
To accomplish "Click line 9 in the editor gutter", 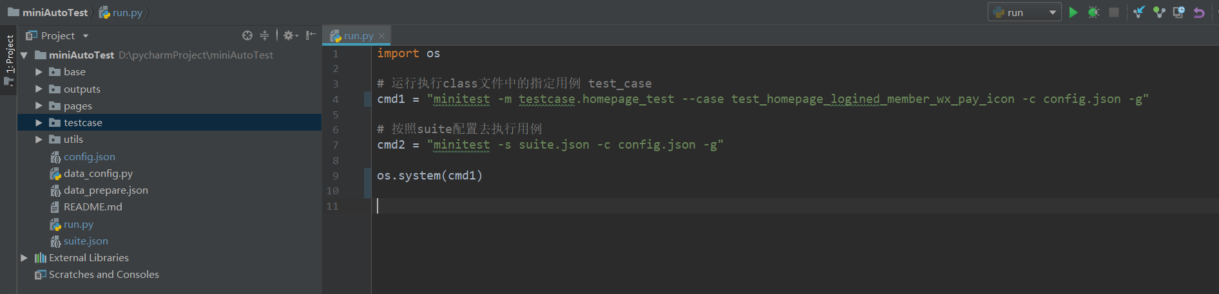I will tap(335, 176).
